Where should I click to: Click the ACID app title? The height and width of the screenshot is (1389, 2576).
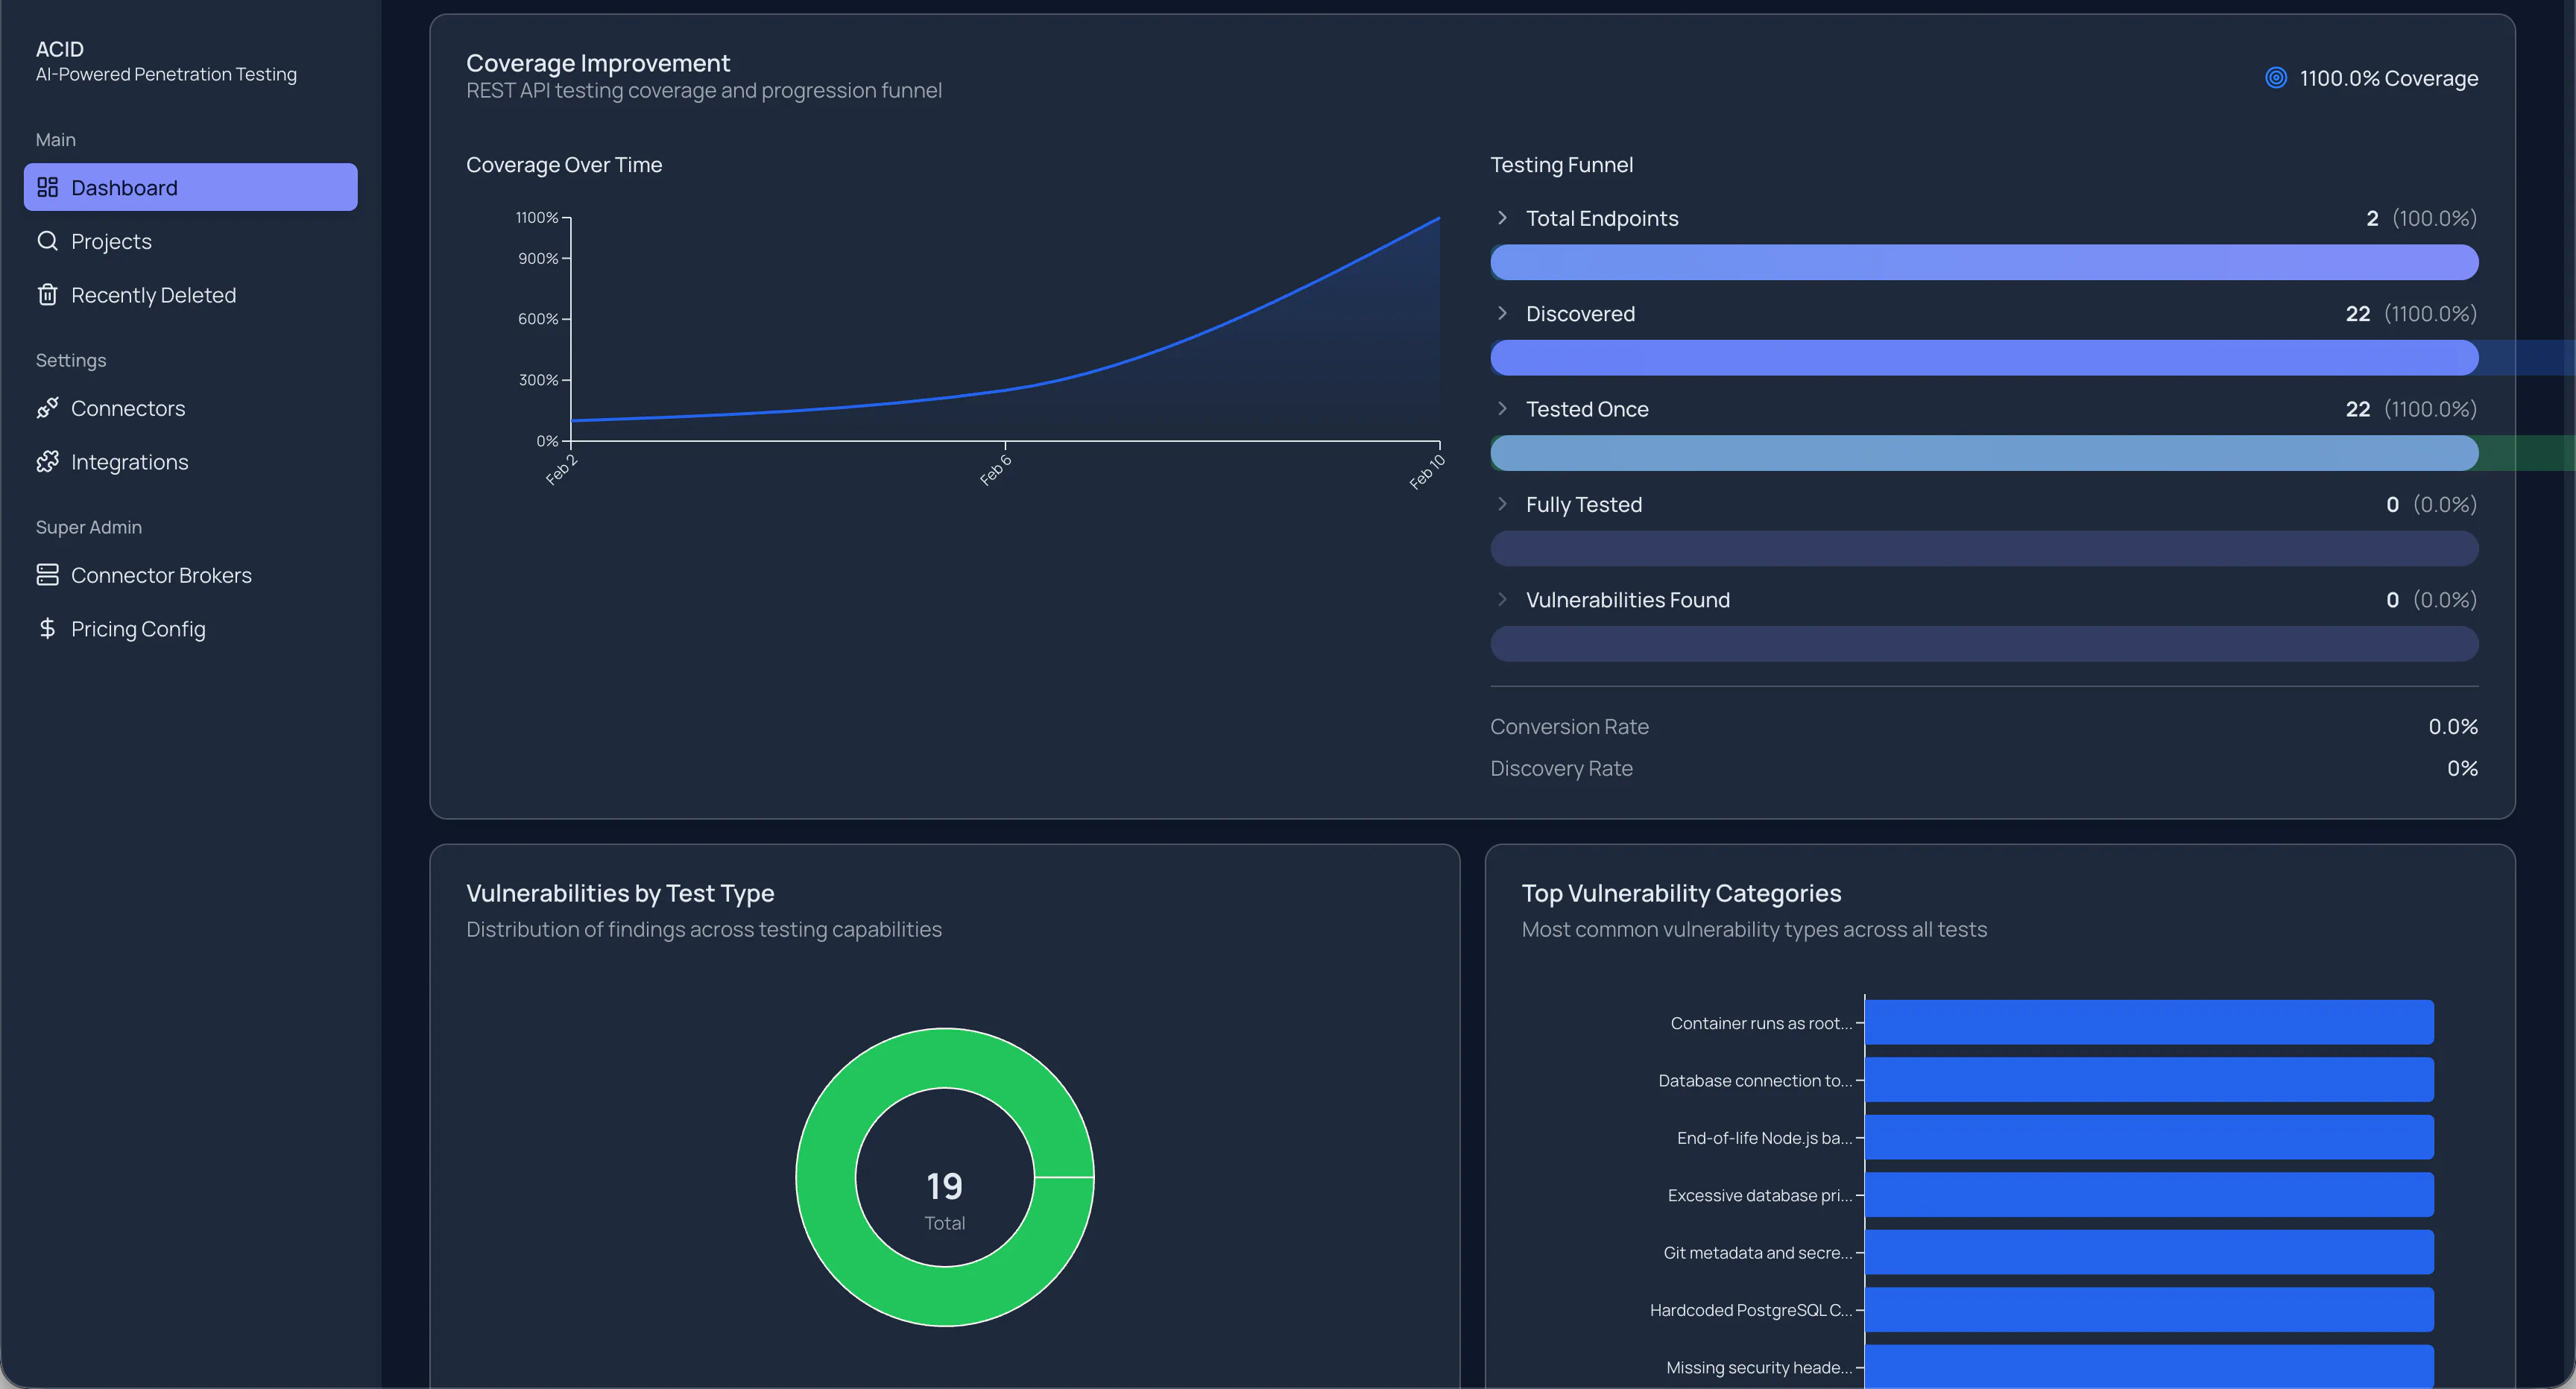pyautogui.click(x=60, y=49)
